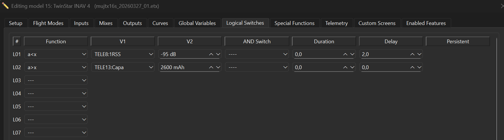This screenshot has height=140, width=504.
Task: Increase L01 Duration with up arrow
Action: coord(345,54)
